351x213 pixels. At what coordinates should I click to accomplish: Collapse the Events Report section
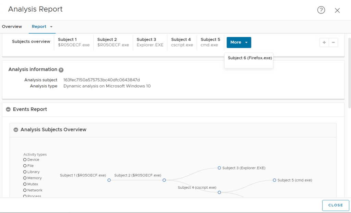click(8, 110)
